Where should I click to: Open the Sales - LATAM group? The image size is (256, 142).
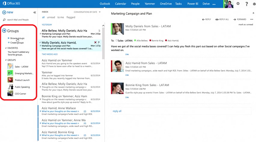tap(21, 67)
